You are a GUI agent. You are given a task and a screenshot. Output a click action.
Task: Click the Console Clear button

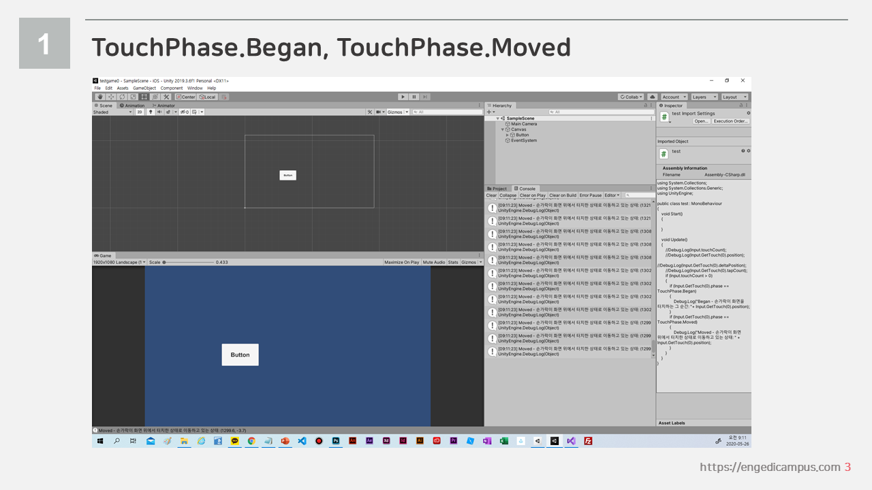(x=491, y=195)
